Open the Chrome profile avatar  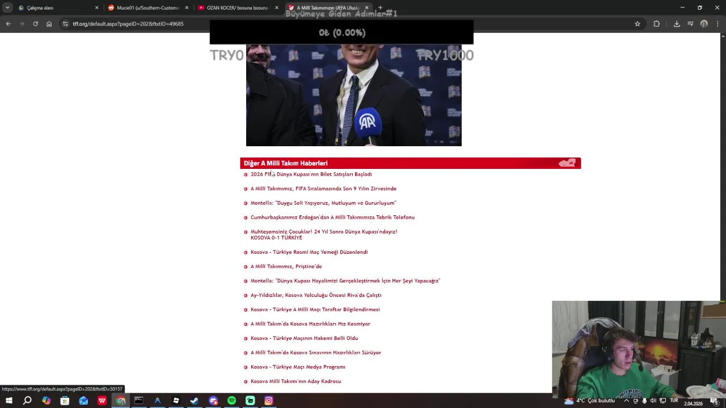coord(704,24)
